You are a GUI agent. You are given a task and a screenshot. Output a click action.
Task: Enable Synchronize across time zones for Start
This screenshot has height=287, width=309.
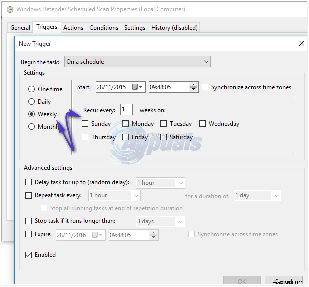tap(205, 87)
